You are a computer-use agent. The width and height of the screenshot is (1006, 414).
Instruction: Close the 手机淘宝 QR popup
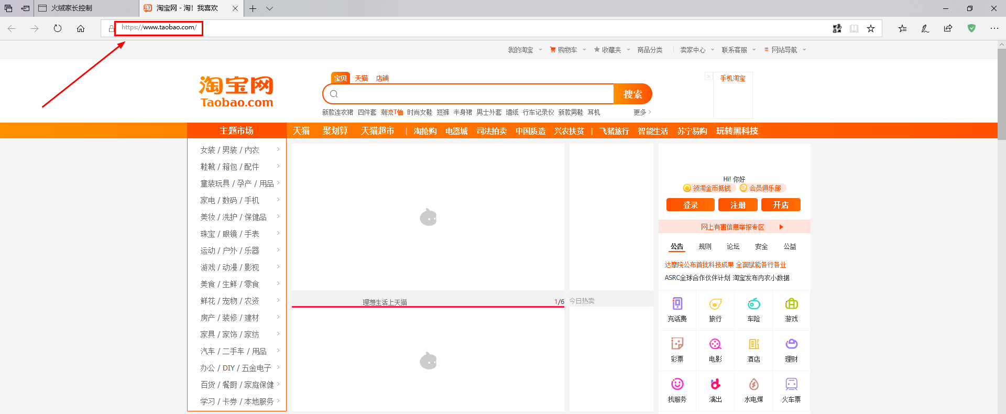708,77
